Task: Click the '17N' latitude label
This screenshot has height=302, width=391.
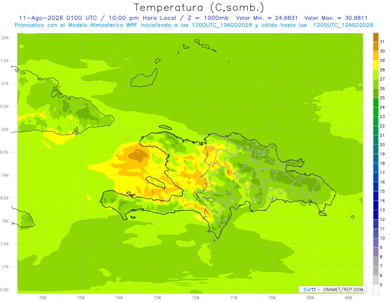Action: point(5,267)
